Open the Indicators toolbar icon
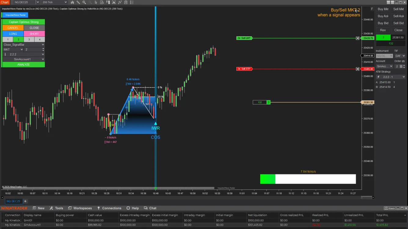The image size is (408, 229). pyautogui.click(x=114, y=2)
